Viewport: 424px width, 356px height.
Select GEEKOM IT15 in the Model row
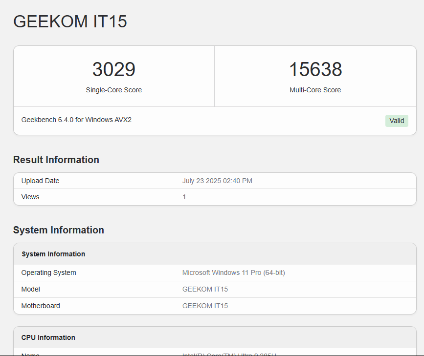(205, 289)
